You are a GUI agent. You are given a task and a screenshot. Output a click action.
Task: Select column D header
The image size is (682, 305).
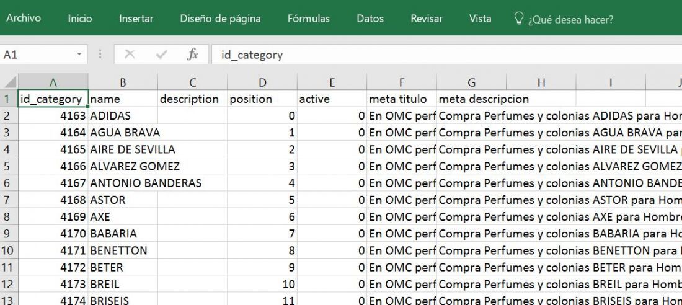click(262, 82)
